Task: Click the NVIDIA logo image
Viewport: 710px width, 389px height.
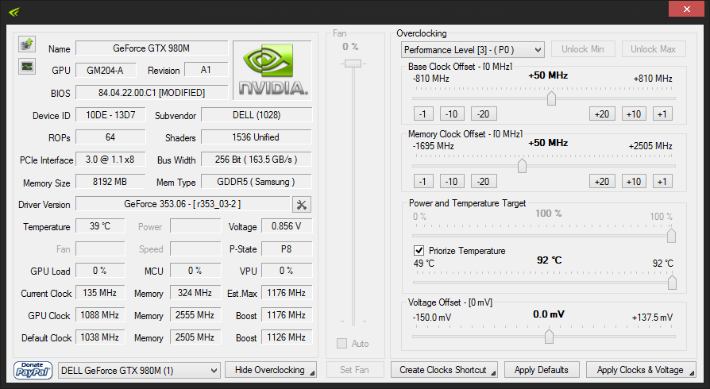Action: click(272, 70)
